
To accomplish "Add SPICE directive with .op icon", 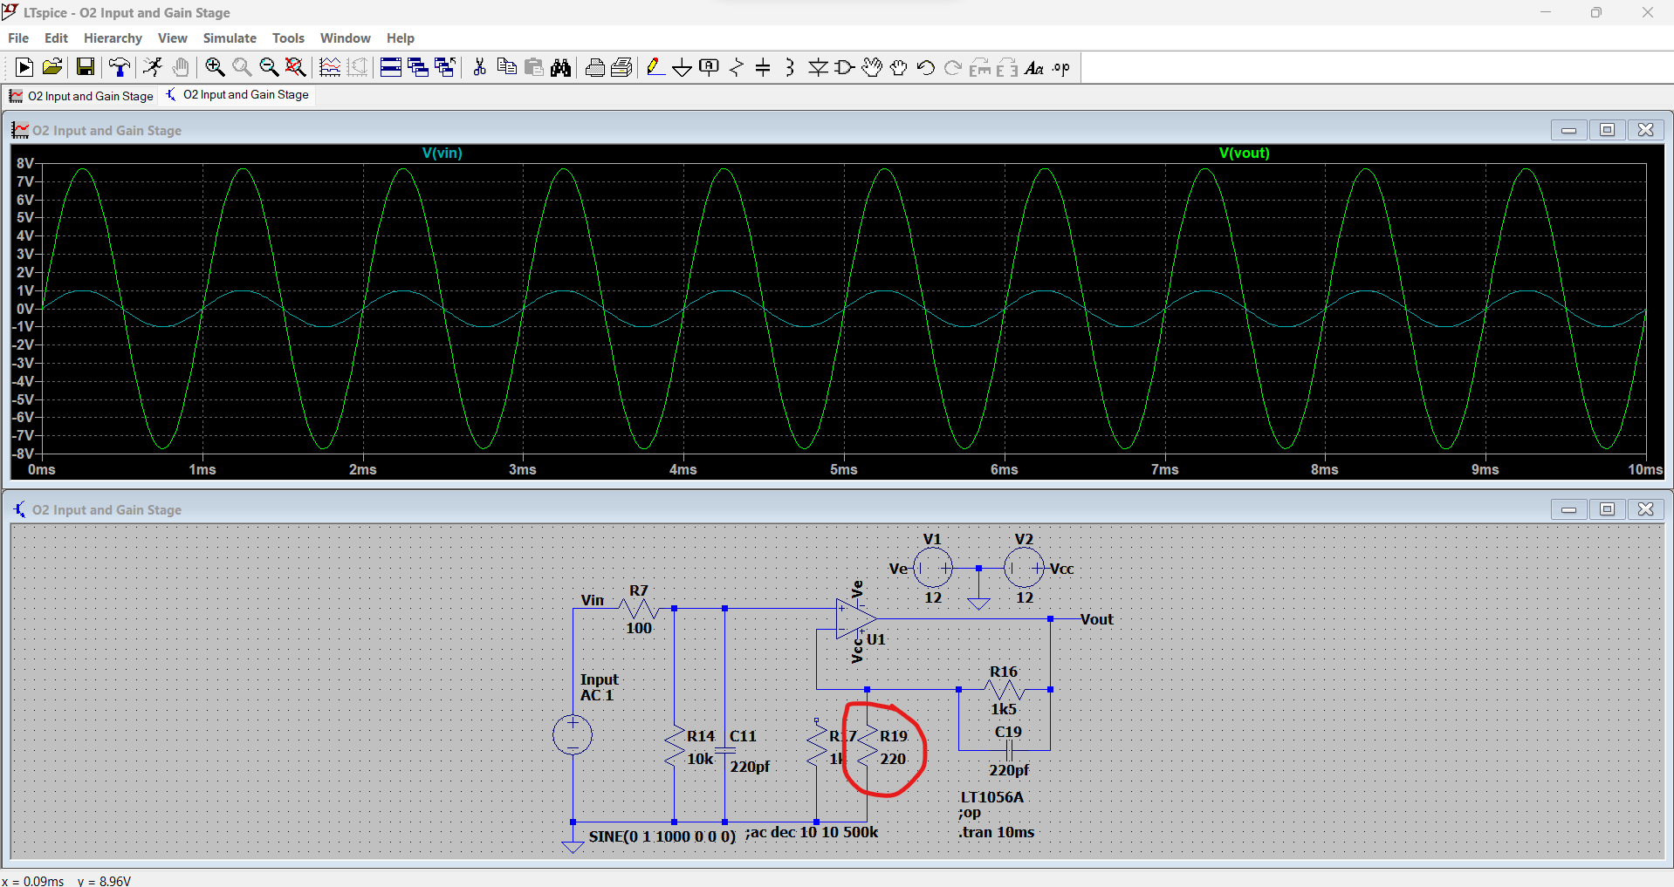I will (x=1061, y=67).
